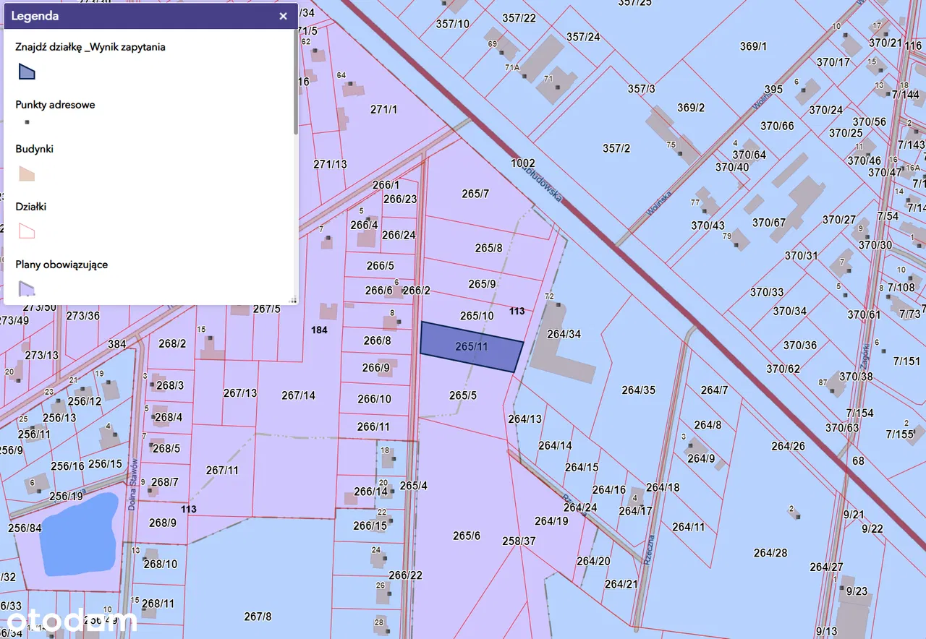
Task: Click the Budynki beige legend swatch
Action: coord(26,173)
